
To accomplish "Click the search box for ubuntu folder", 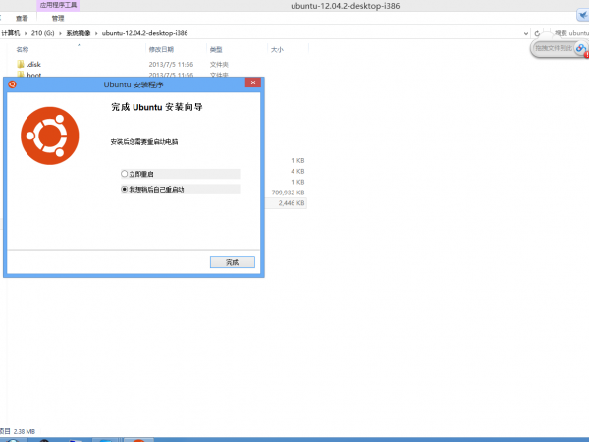I will coord(565,32).
